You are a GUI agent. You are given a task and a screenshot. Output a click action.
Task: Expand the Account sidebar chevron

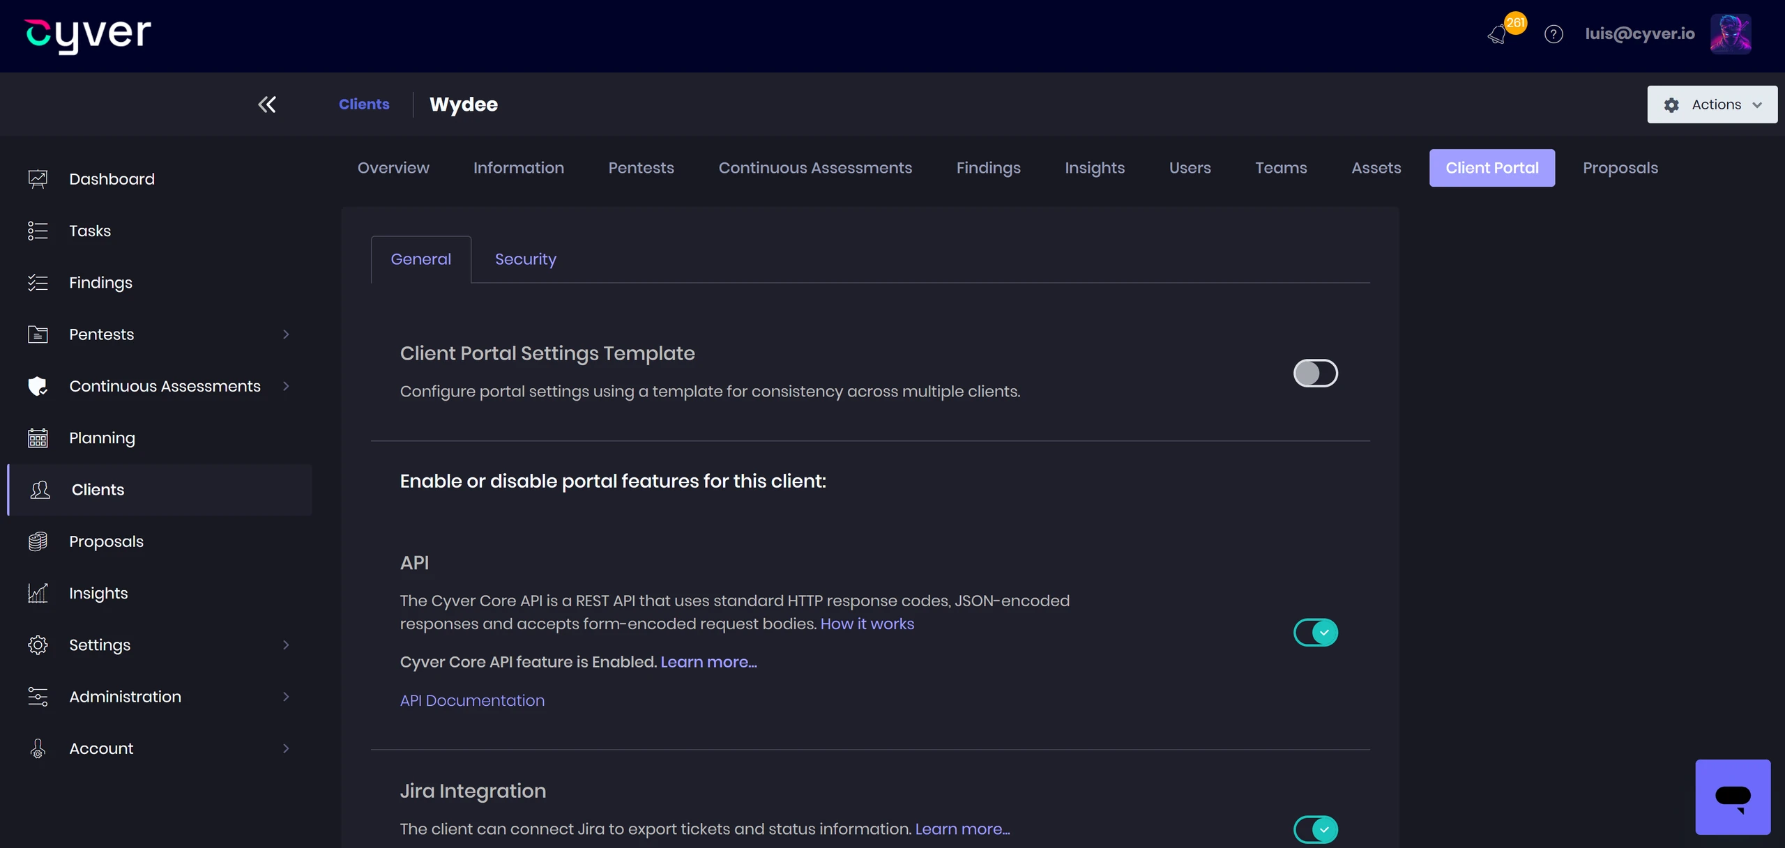(x=286, y=748)
